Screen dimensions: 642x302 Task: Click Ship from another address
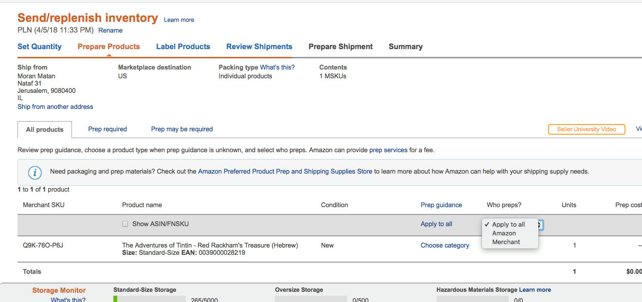coord(55,107)
